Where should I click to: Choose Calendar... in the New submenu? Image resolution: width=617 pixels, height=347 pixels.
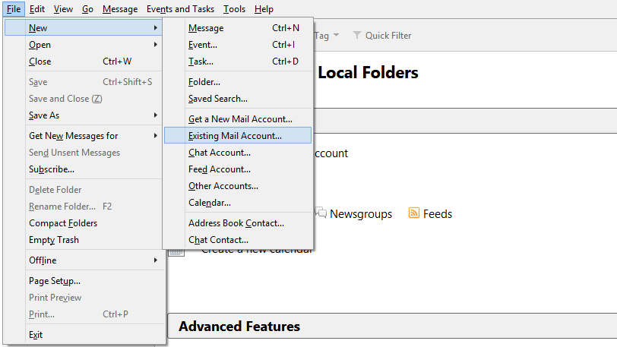[238, 203]
